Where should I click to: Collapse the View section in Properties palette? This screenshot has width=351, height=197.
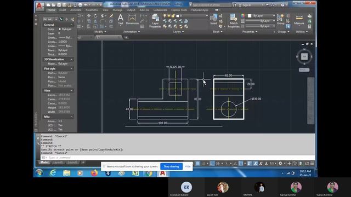coord(71,91)
